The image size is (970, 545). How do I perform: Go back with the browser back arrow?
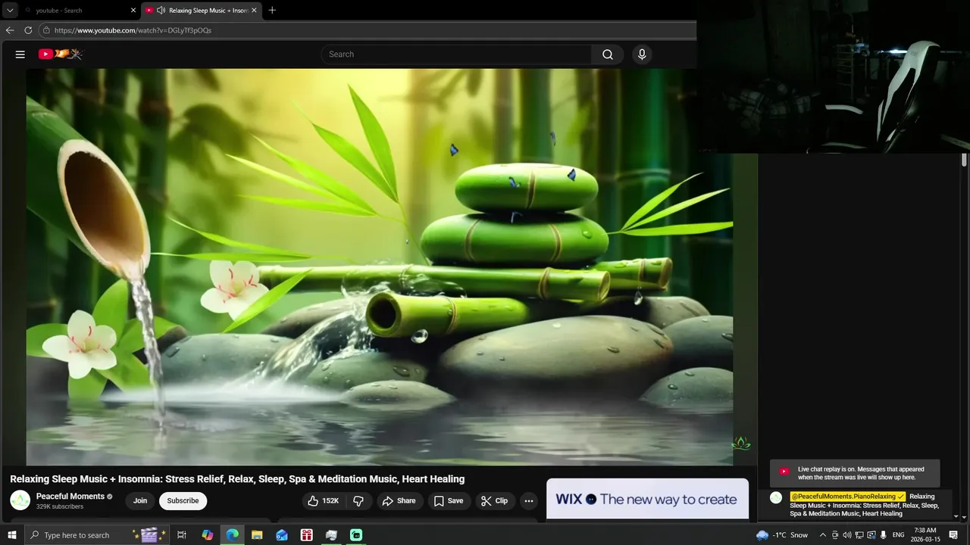pos(10,30)
